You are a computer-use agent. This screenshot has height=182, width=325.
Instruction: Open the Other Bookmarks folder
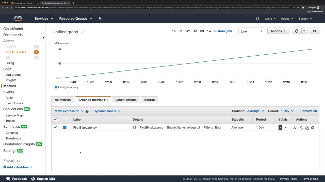(315, 12)
